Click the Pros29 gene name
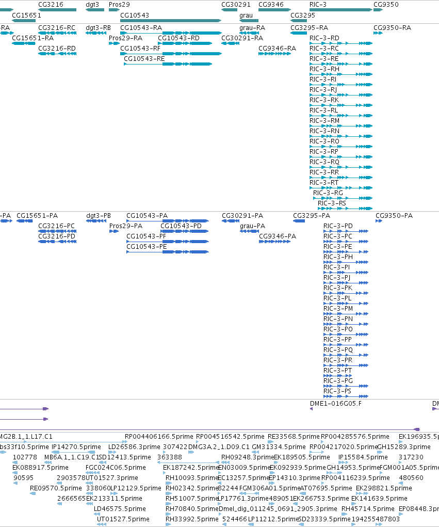Screen dimensions: 439x527 click(x=119, y=4)
